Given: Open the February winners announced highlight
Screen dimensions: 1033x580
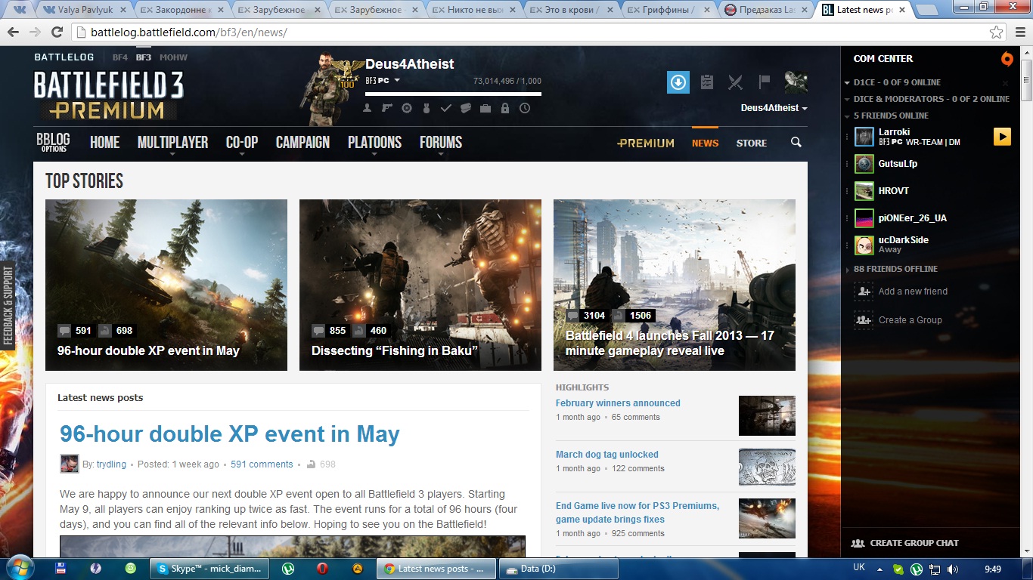Looking at the screenshot, I should coord(618,403).
